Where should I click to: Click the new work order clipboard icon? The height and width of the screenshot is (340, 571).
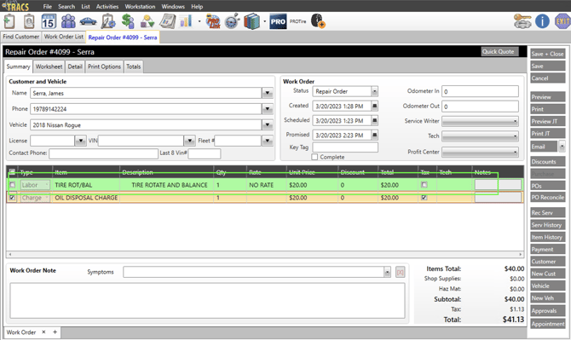click(9, 21)
